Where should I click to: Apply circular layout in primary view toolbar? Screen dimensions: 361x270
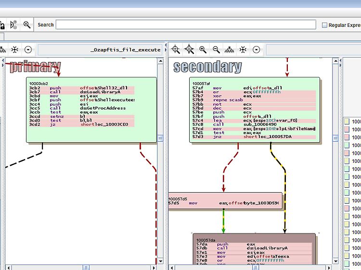[x=28, y=49]
